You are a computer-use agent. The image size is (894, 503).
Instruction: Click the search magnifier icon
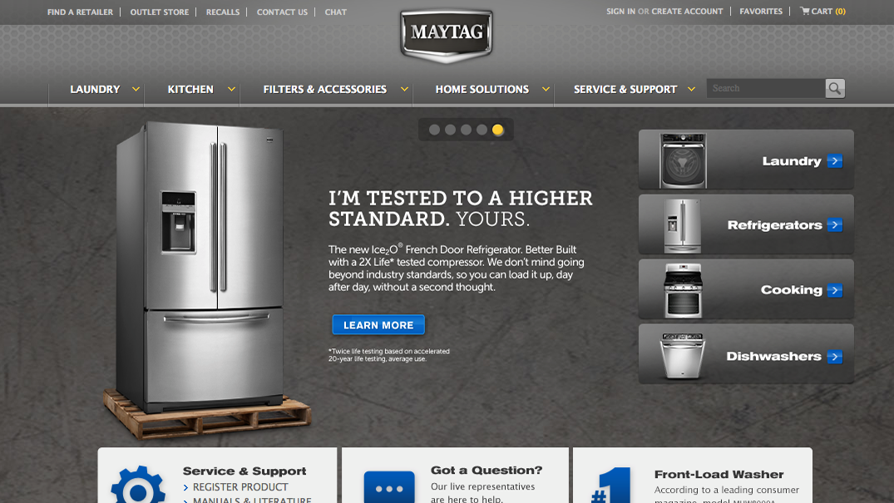(835, 88)
